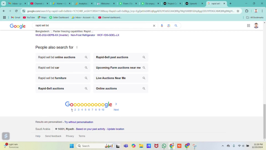This screenshot has width=266, height=150.
Task: Open WhatsApp from the taskbar
Action: click(x=164, y=146)
